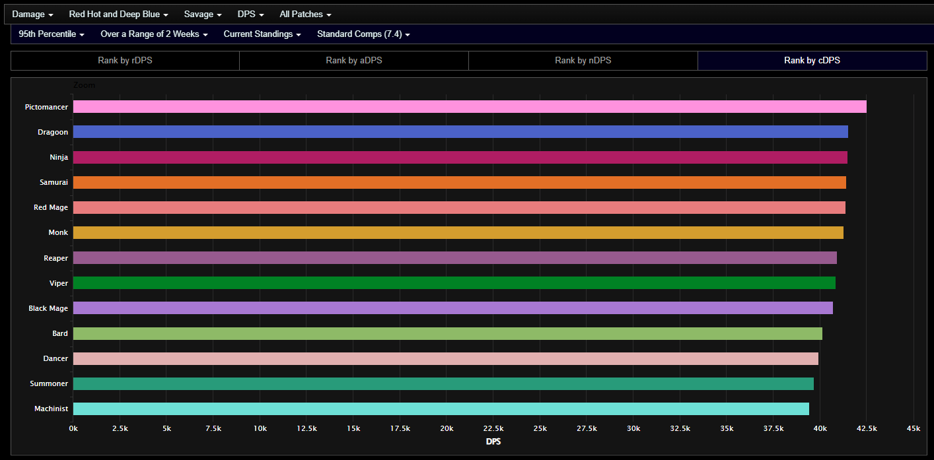Click the magenta Ninja bar
Screen dimensions: 934x460
pos(460,157)
